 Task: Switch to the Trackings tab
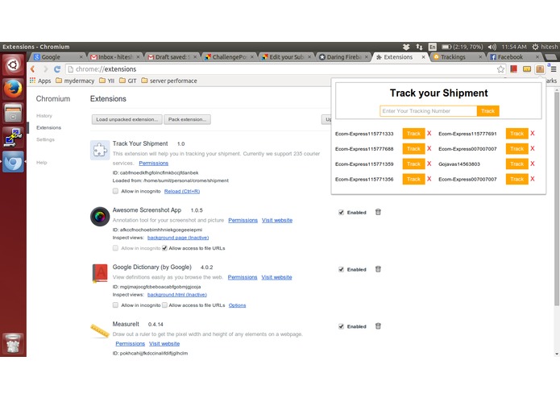pos(458,56)
